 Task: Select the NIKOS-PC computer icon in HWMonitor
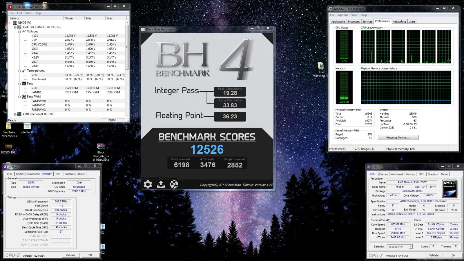[x=15, y=23]
